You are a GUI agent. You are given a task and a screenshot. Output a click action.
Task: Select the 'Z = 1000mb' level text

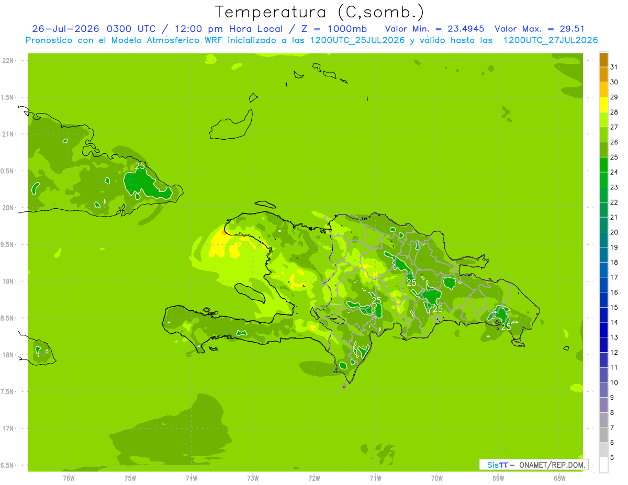point(335,29)
